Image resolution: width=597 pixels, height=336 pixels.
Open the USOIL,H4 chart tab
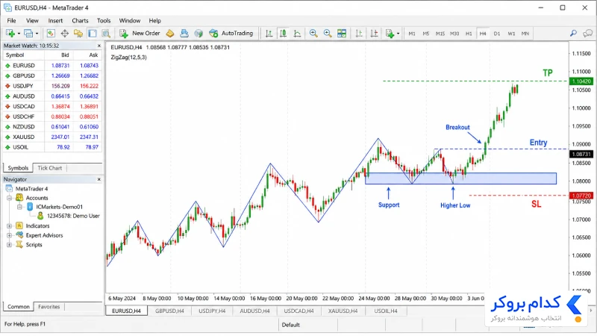386,311
